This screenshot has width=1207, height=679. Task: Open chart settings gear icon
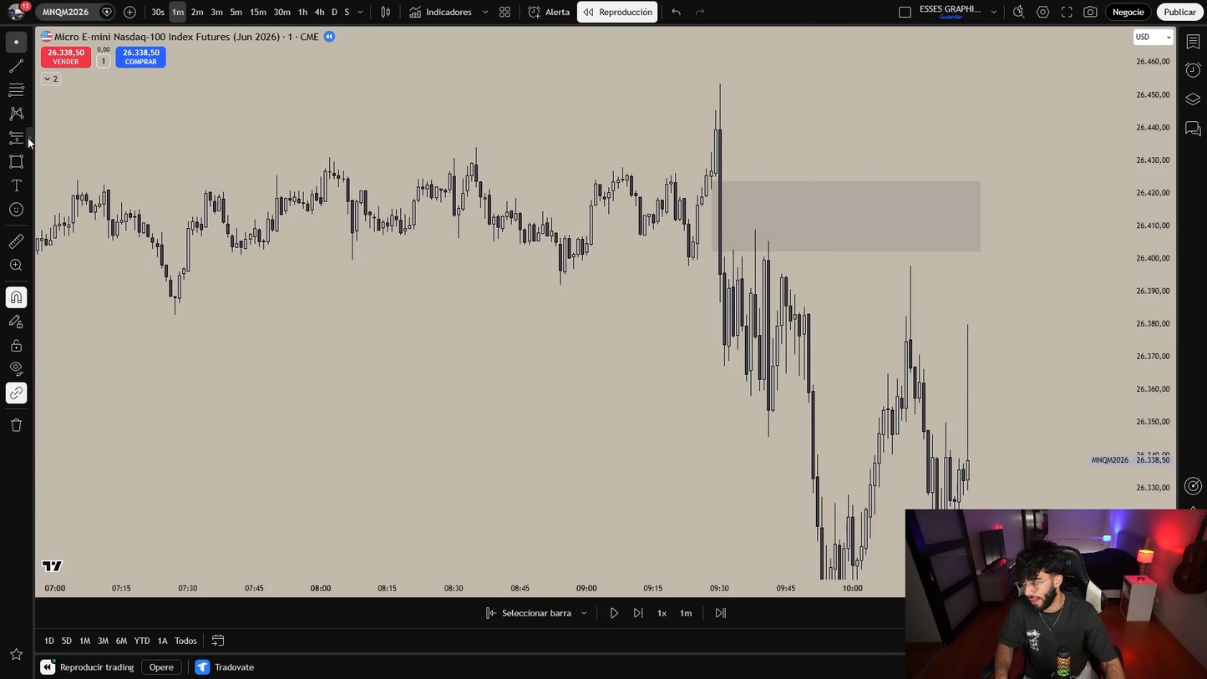coord(1042,13)
